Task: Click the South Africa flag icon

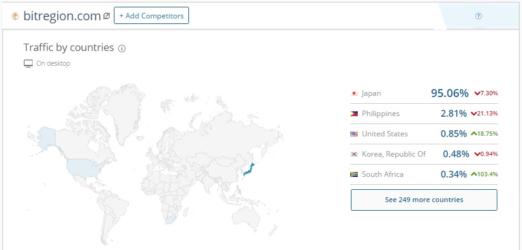Action: point(354,174)
